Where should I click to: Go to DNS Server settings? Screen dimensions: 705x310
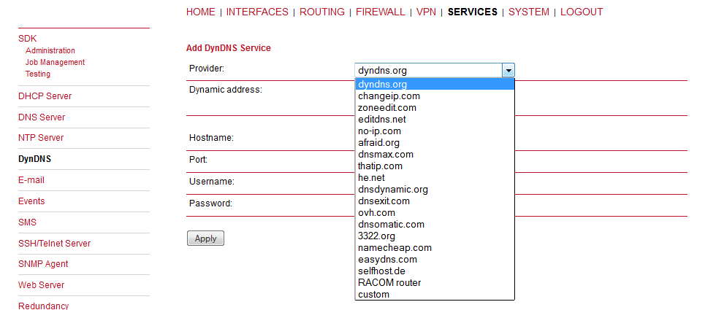pyautogui.click(x=42, y=117)
